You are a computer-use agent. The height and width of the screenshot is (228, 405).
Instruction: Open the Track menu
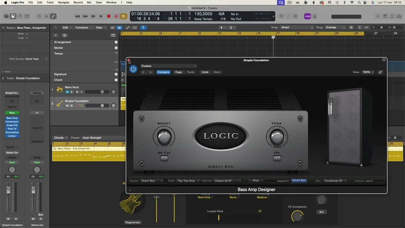tap(50, 3)
